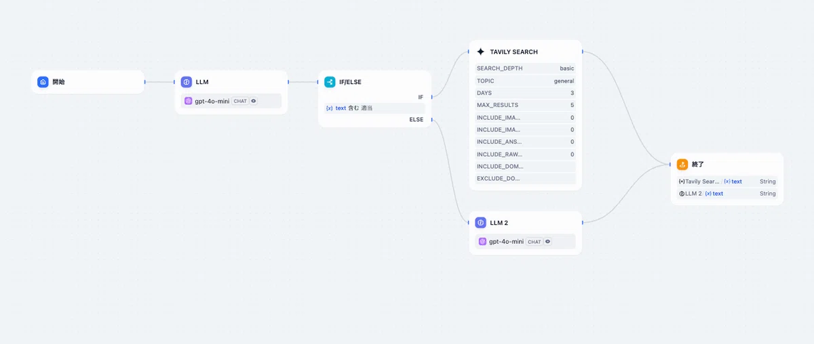Click the OpenAI model icon in the LLM node
814x344 pixels.
189,101
